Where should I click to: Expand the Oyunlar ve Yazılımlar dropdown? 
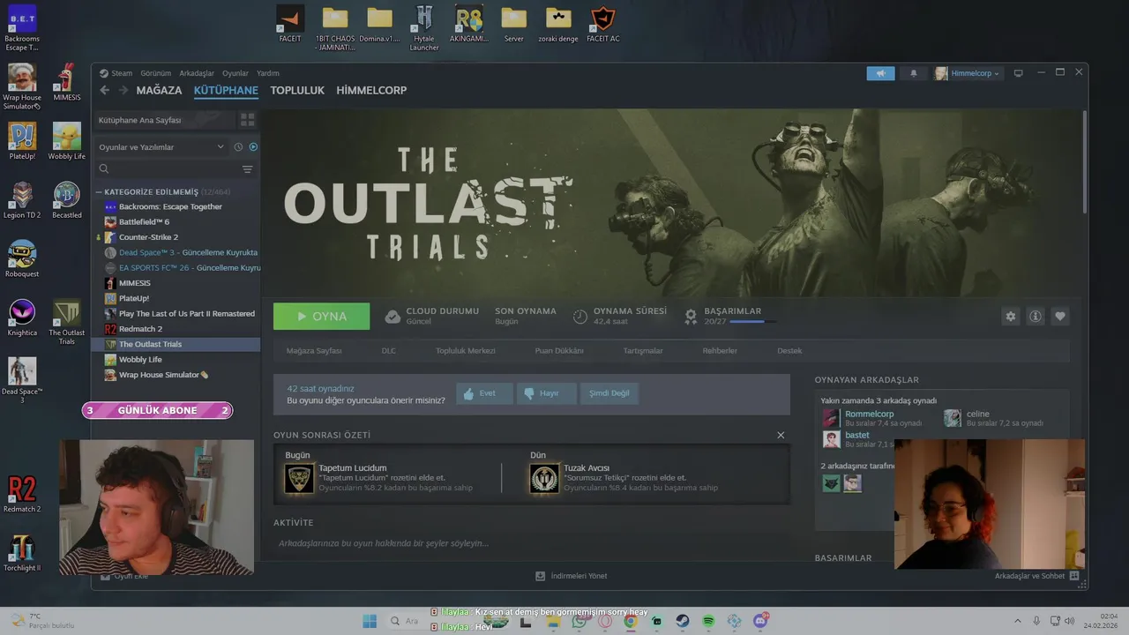pyautogui.click(x=162, y=147)
